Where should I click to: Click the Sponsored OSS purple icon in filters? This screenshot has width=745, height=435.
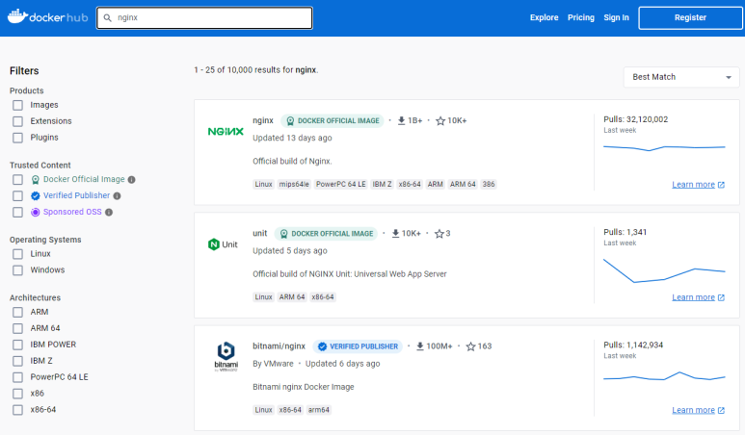(x=35, y=212)
